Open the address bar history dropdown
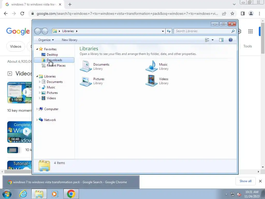The width and height of the screenshot is (265, 199). tap(163, 31)
